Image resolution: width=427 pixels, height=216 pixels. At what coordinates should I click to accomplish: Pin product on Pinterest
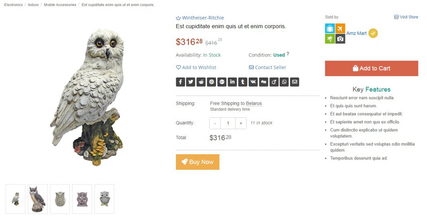[212, 82]
